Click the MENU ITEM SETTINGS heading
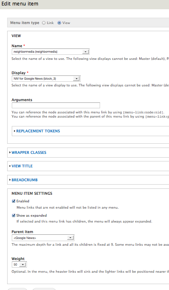The height and width of the screenshot is (290, 169). click(x=32, y=193)
